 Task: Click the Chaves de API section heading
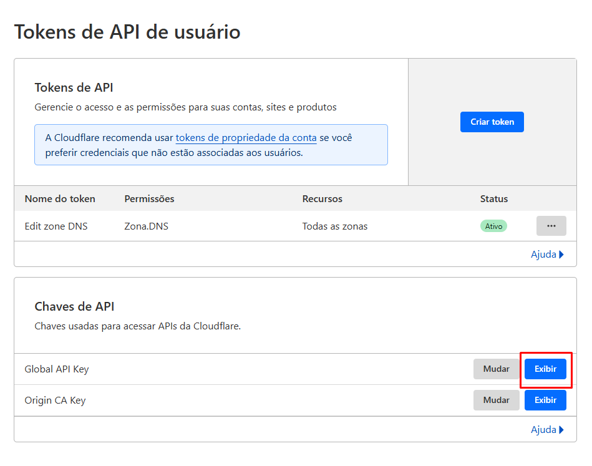tap(74, 307)
